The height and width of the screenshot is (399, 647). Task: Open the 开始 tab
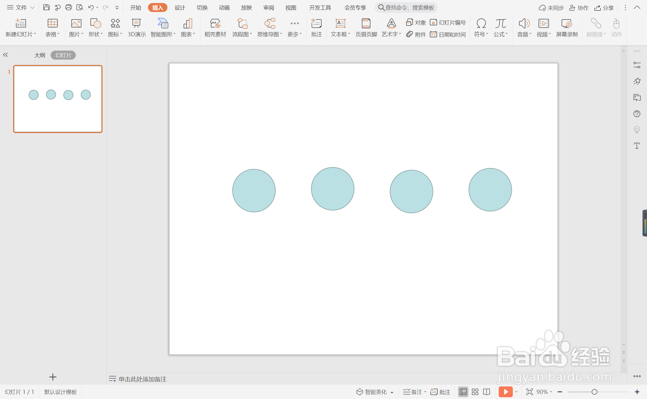pos(135,7)
